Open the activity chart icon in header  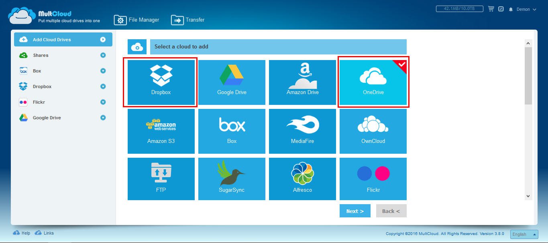(x=501, y=9)
